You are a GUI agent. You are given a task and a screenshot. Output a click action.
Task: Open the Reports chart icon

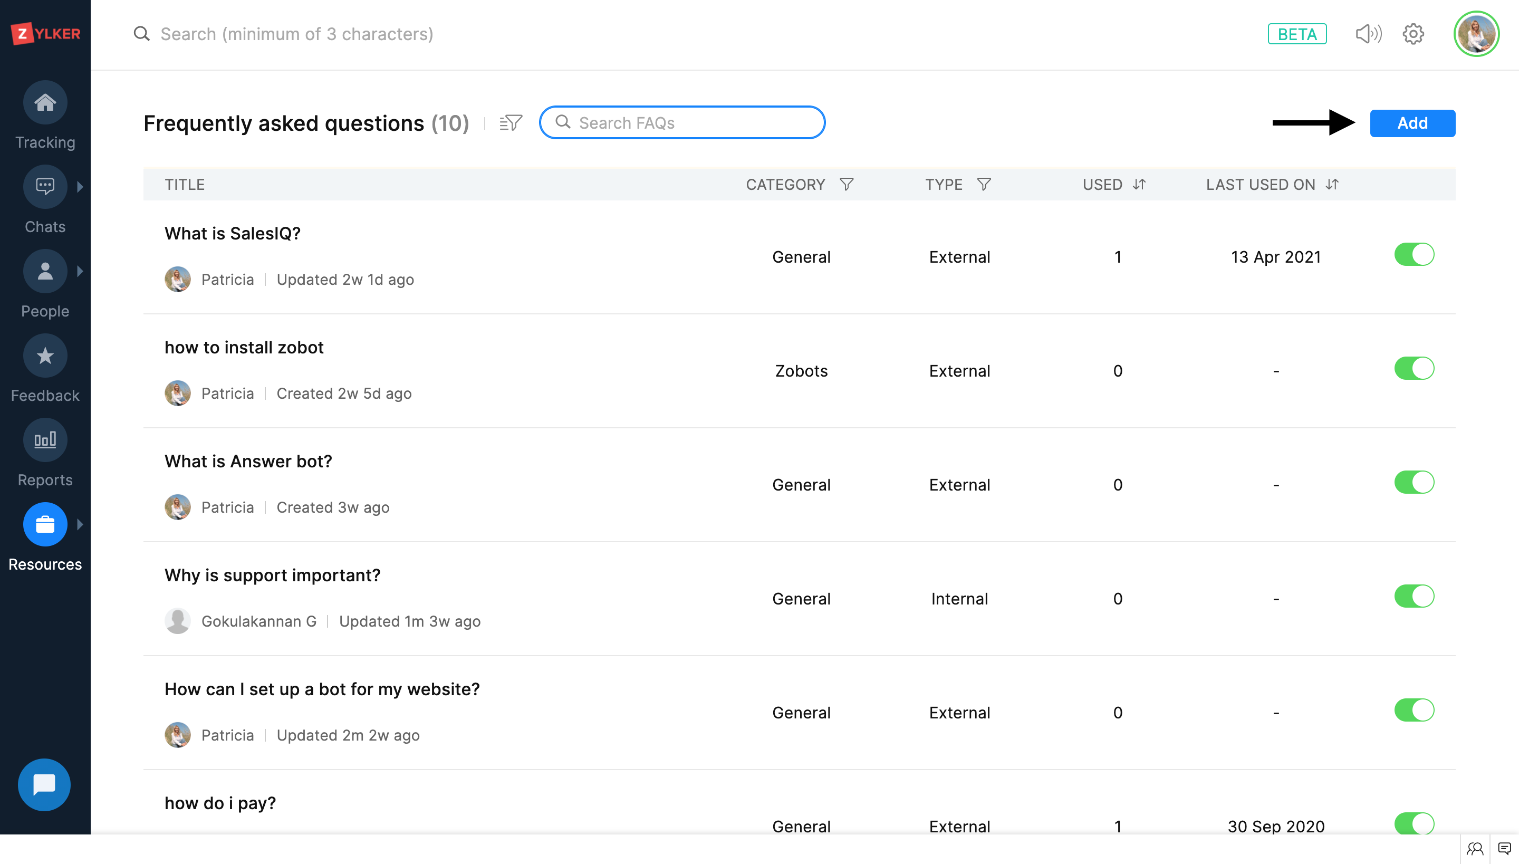point(44,440)
